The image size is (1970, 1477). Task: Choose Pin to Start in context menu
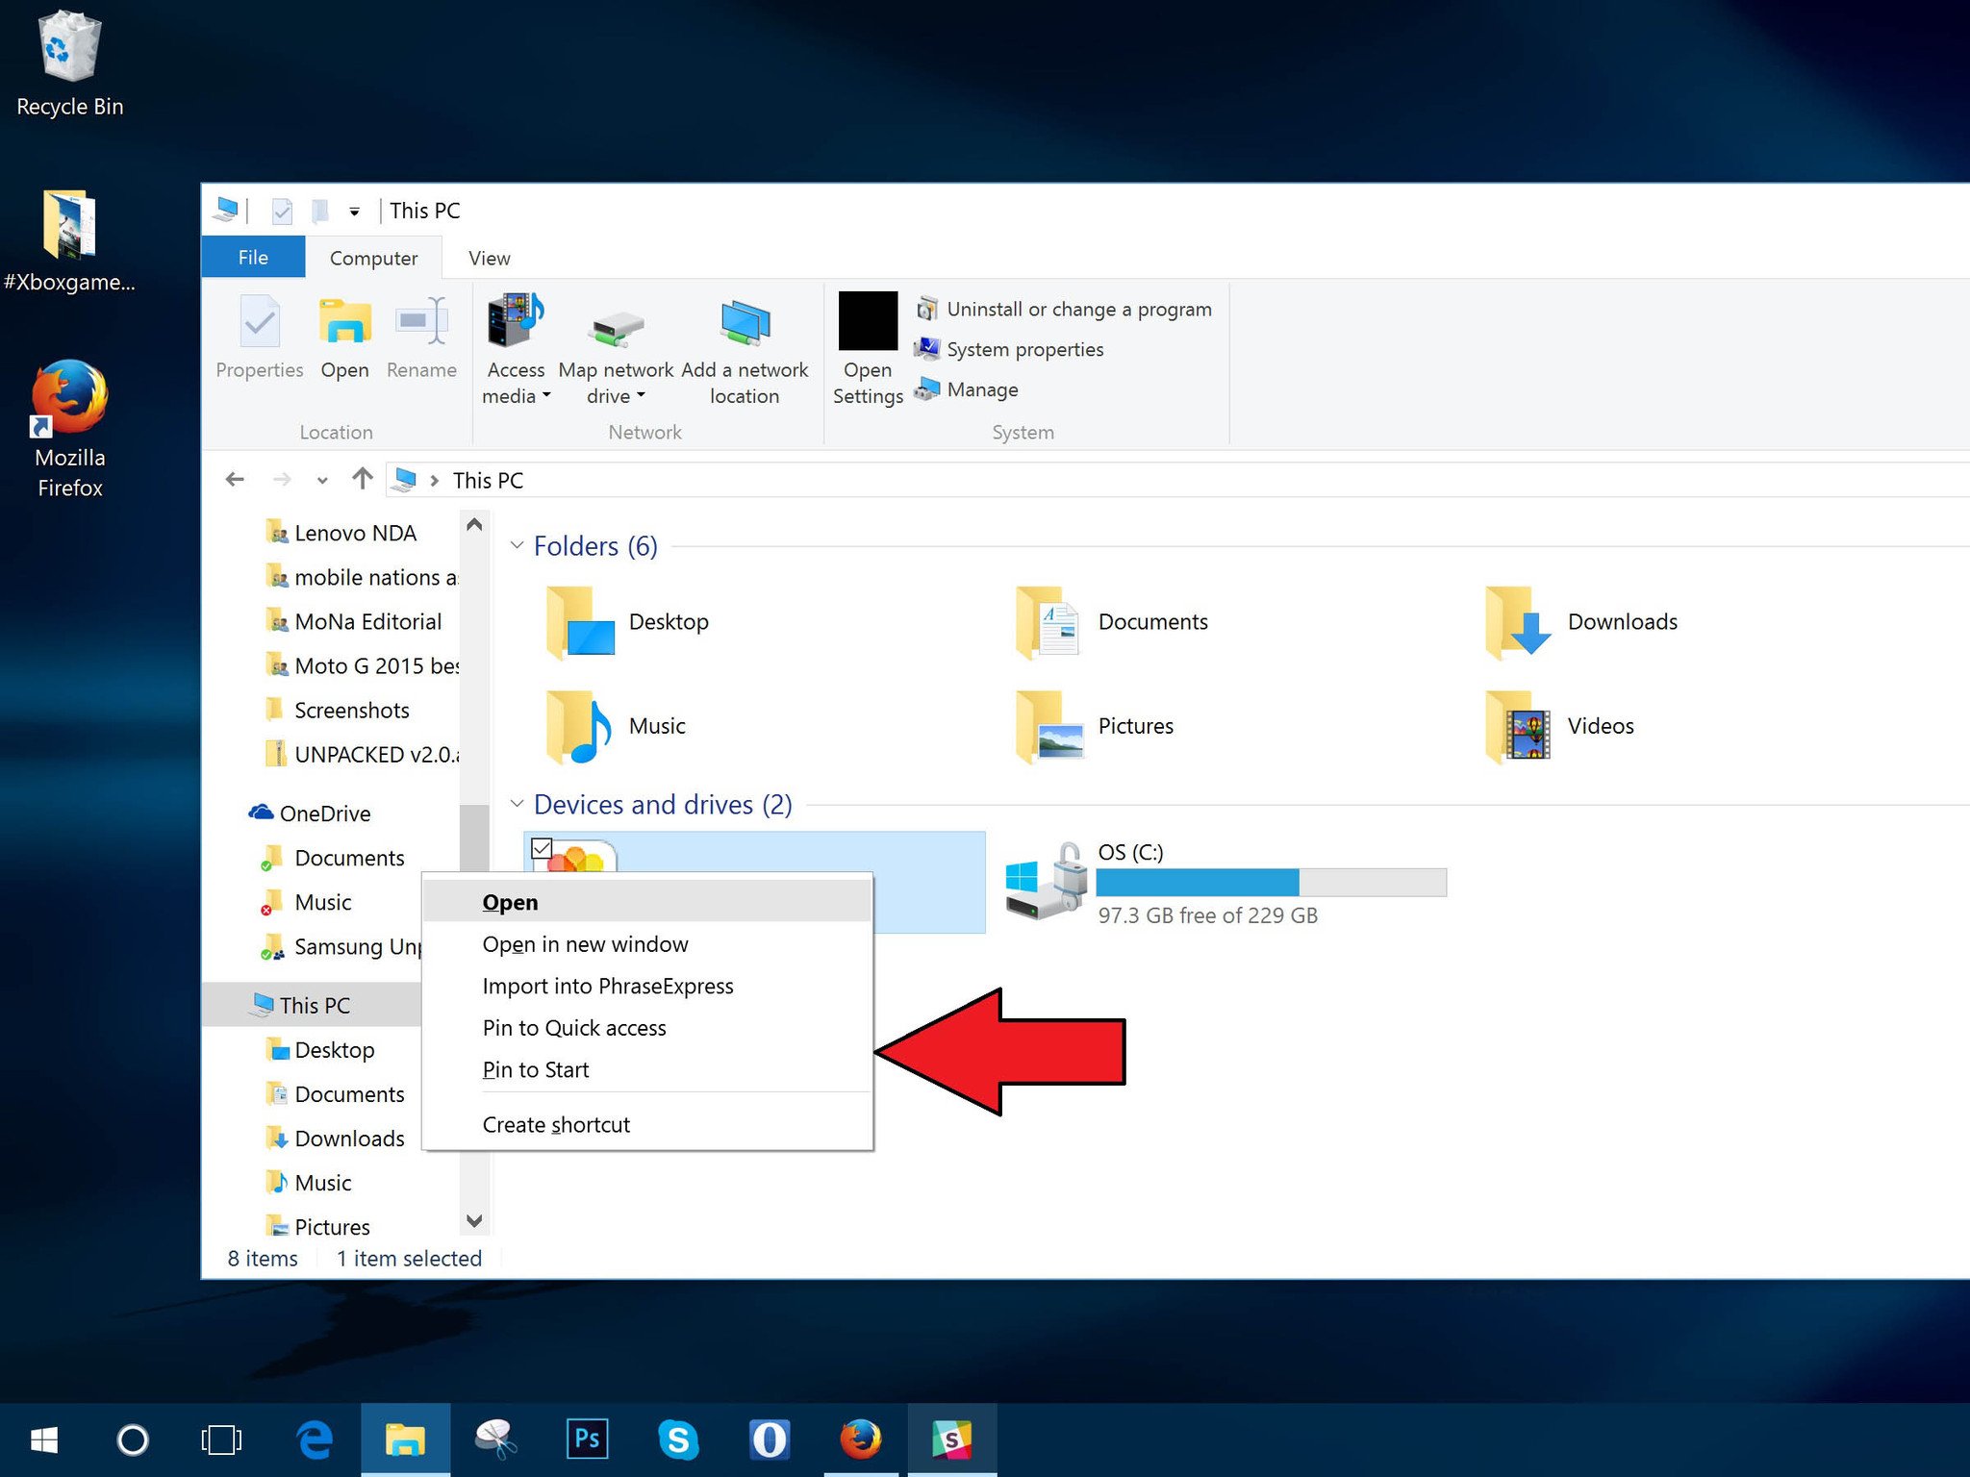(x=536, y=1069)
